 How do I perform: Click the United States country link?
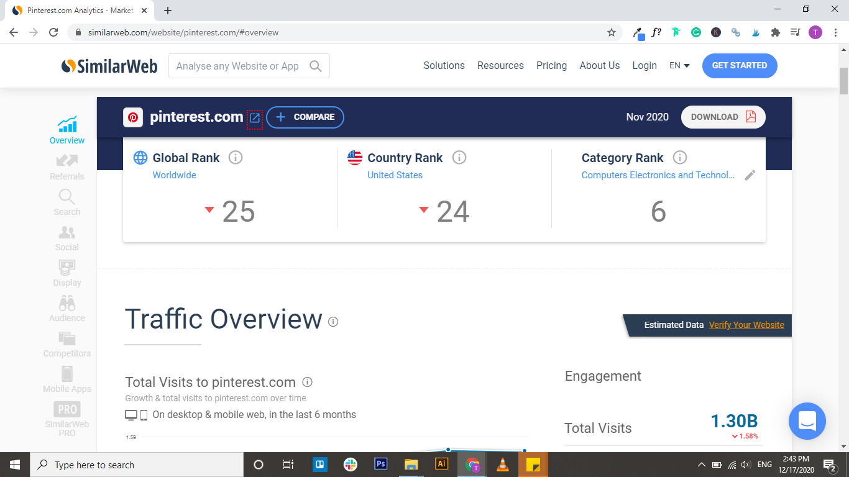click(x=395, y=175)
